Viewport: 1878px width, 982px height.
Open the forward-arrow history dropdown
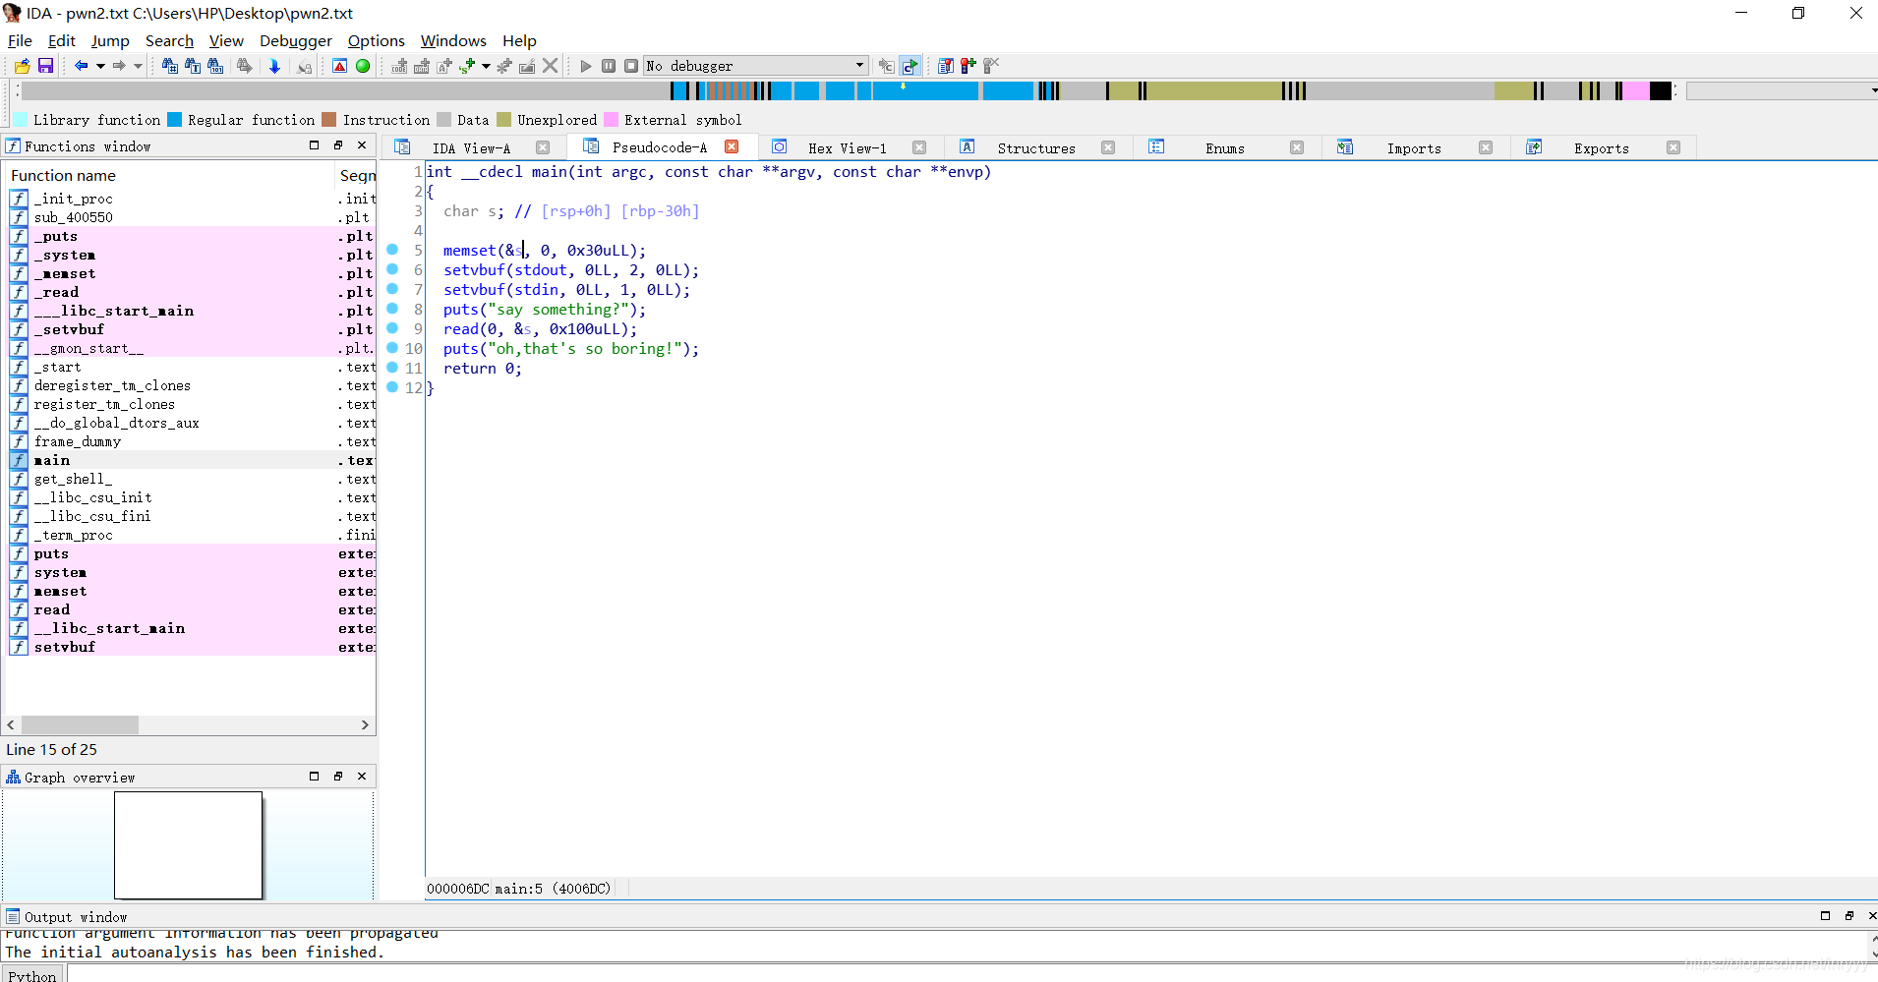click(x=138, y=66)
